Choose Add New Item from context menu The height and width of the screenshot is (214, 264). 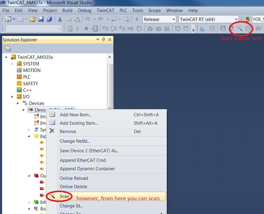pos(106,115)
